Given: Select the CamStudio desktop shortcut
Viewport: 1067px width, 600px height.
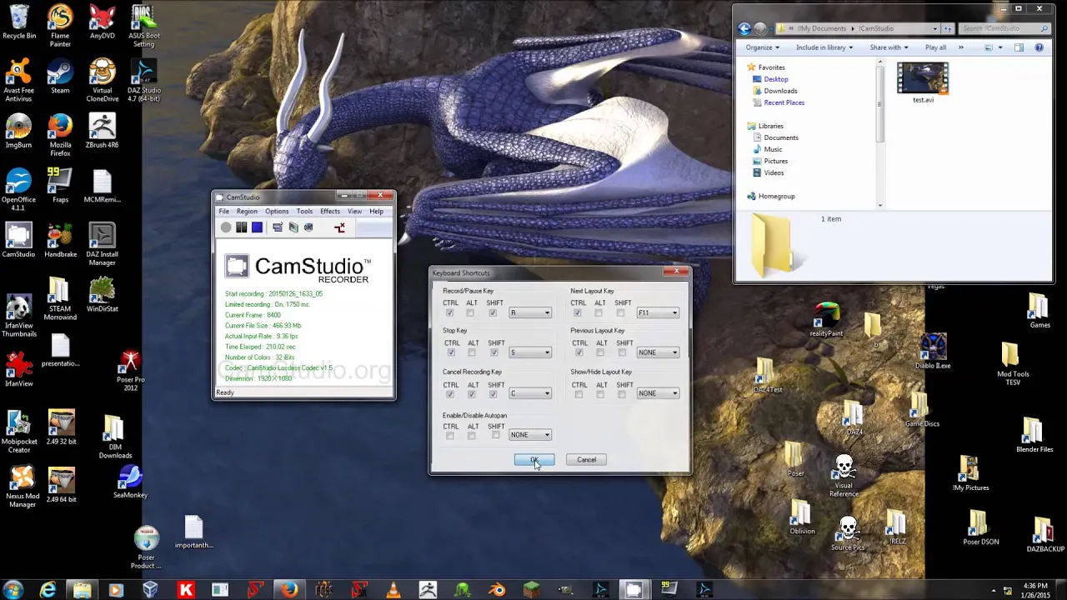Looking at the screenshot, I should (x=18, y=240).
